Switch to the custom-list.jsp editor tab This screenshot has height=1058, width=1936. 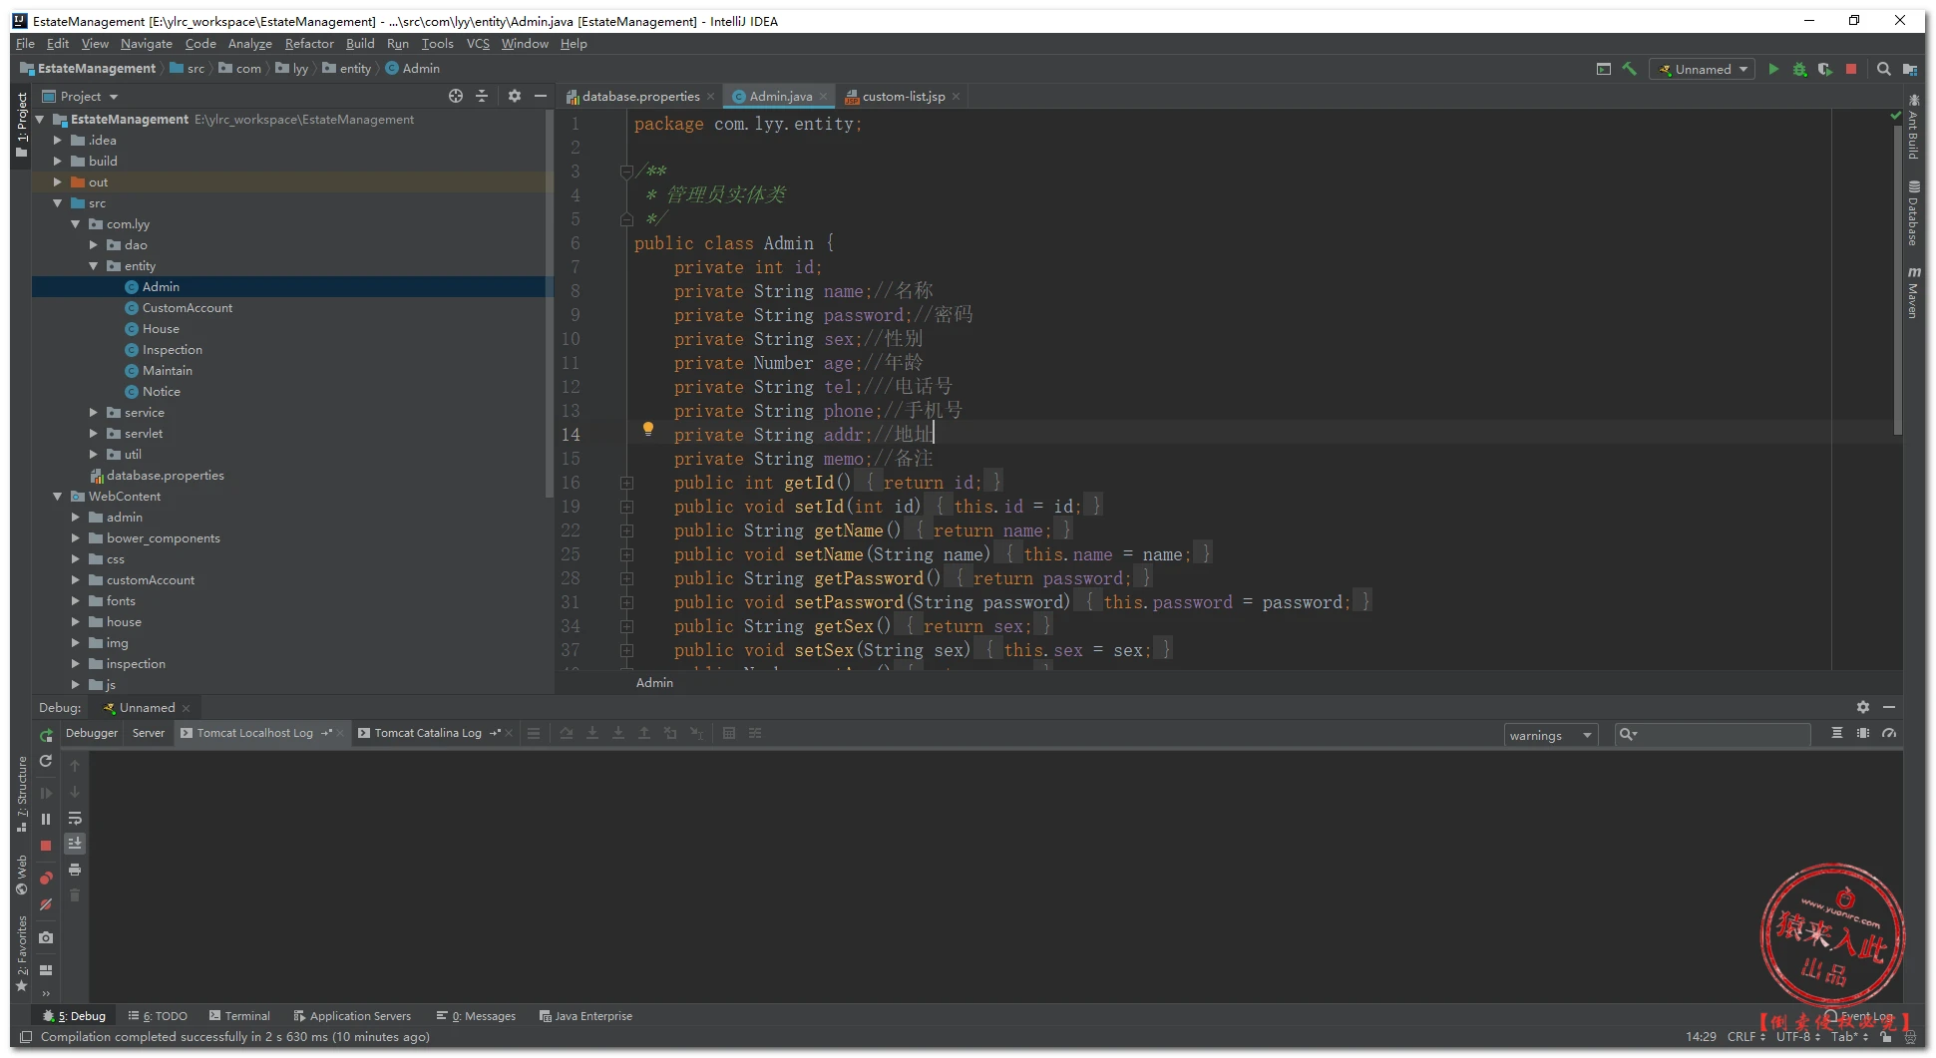coord(902,97)
